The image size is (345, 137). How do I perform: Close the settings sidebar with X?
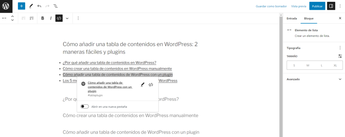click(x=340, y=18)
